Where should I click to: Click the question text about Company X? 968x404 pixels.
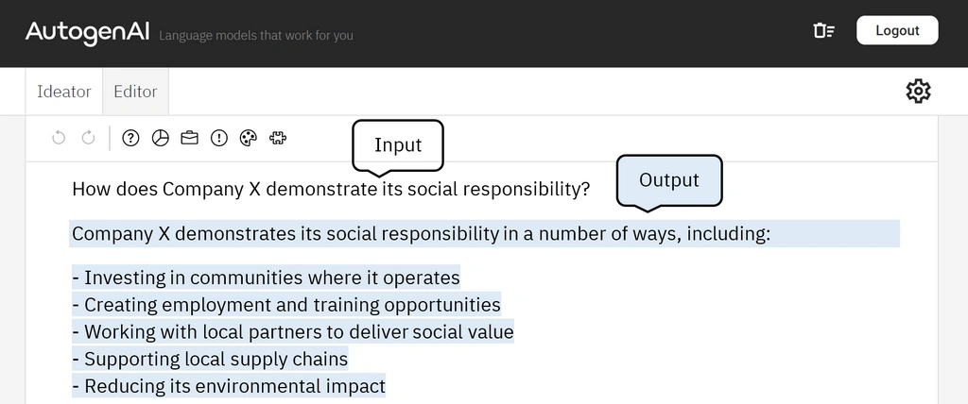click(x=331, y=189)
